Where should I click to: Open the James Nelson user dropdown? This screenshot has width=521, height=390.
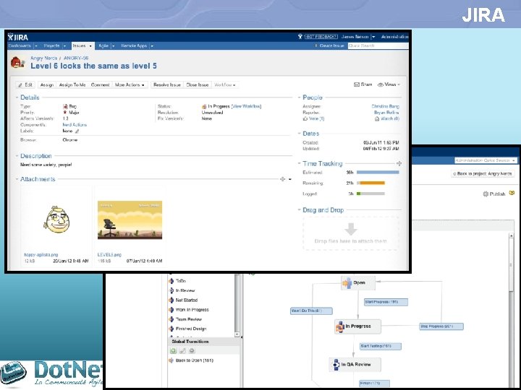(x=358, y=37)
